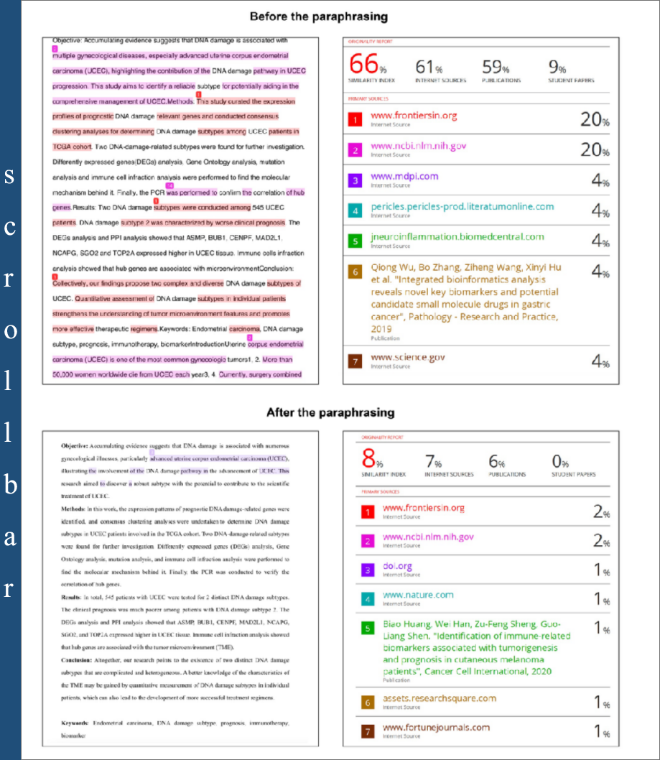Image resolution: width=660 pixels, height=760 pixels.
Task: Click magenta badge 2 beside ncbi.nlm.nih.gov 20%
Action: (355, 149)
